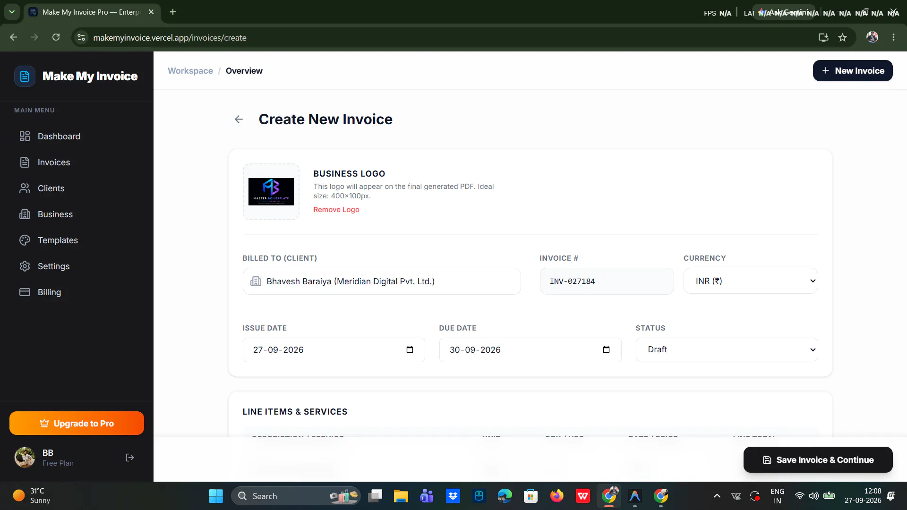The width and height of the screenshot is (907, 510).
Task: Open the Status dropdown showing Draft
Action: coord(727,350)
